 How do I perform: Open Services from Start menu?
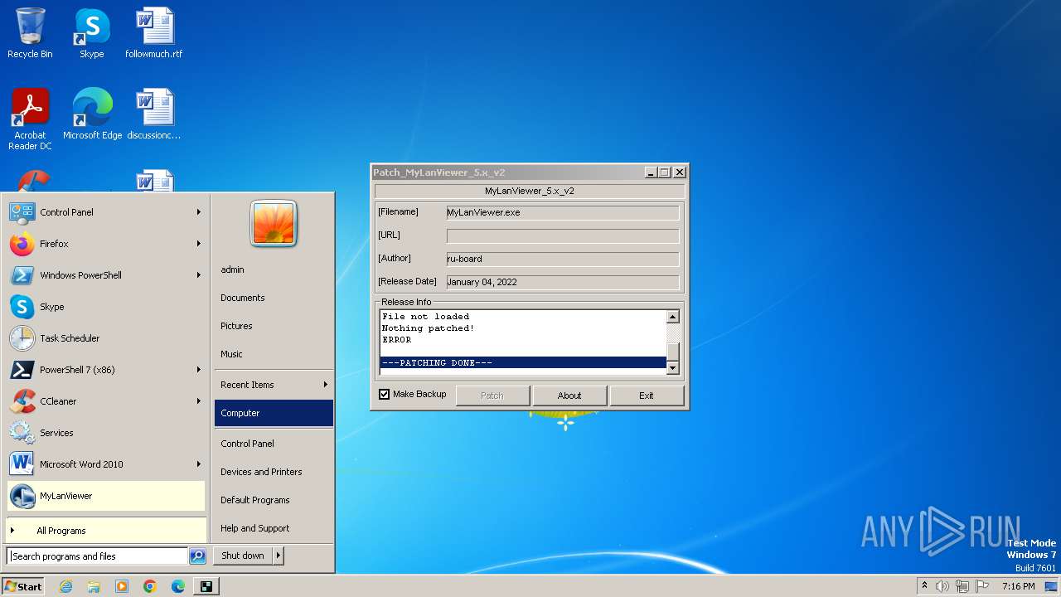[x=105, y=433]
